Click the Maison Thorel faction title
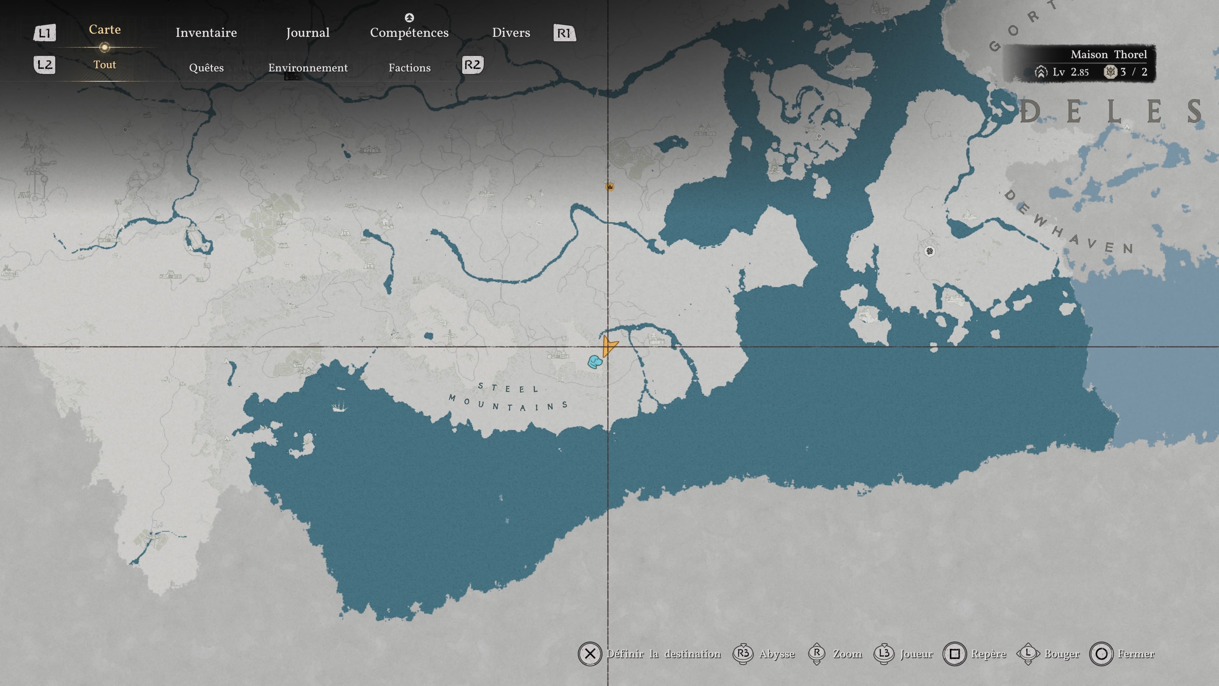1219x686 pixels. click(1109, 54)
